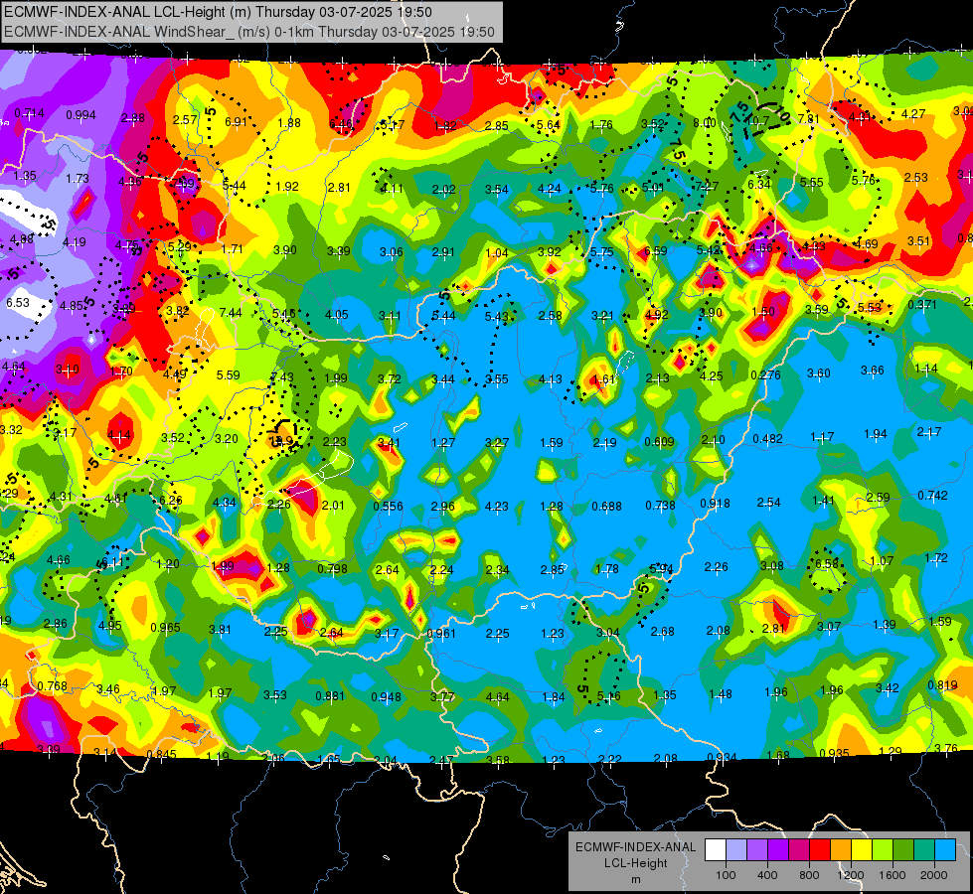Click the wind shear value '7.44'
Image resolution: width=973 pixels, height=894 pixels.
pos(231,312)
